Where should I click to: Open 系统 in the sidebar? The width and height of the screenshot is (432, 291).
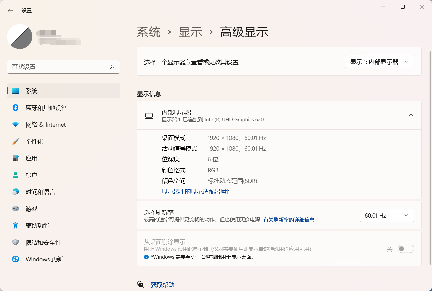click(63, 91)
